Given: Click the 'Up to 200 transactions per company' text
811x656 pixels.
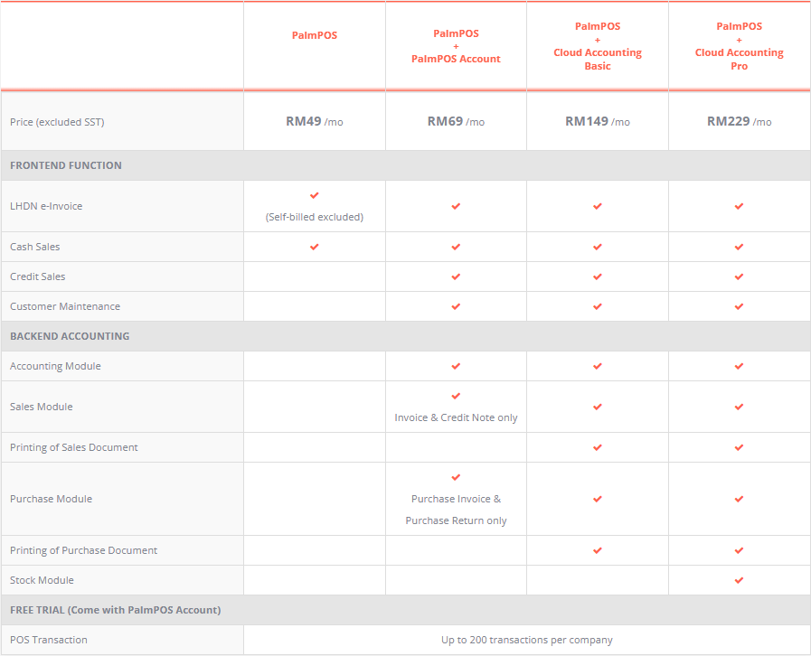Looking at the screenshot, I should pyautogui.click(x=526, y=640).
